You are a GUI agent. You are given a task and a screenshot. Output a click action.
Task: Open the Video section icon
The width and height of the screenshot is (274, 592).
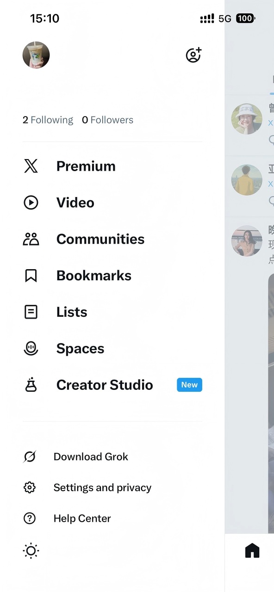[x=31, y=203]
